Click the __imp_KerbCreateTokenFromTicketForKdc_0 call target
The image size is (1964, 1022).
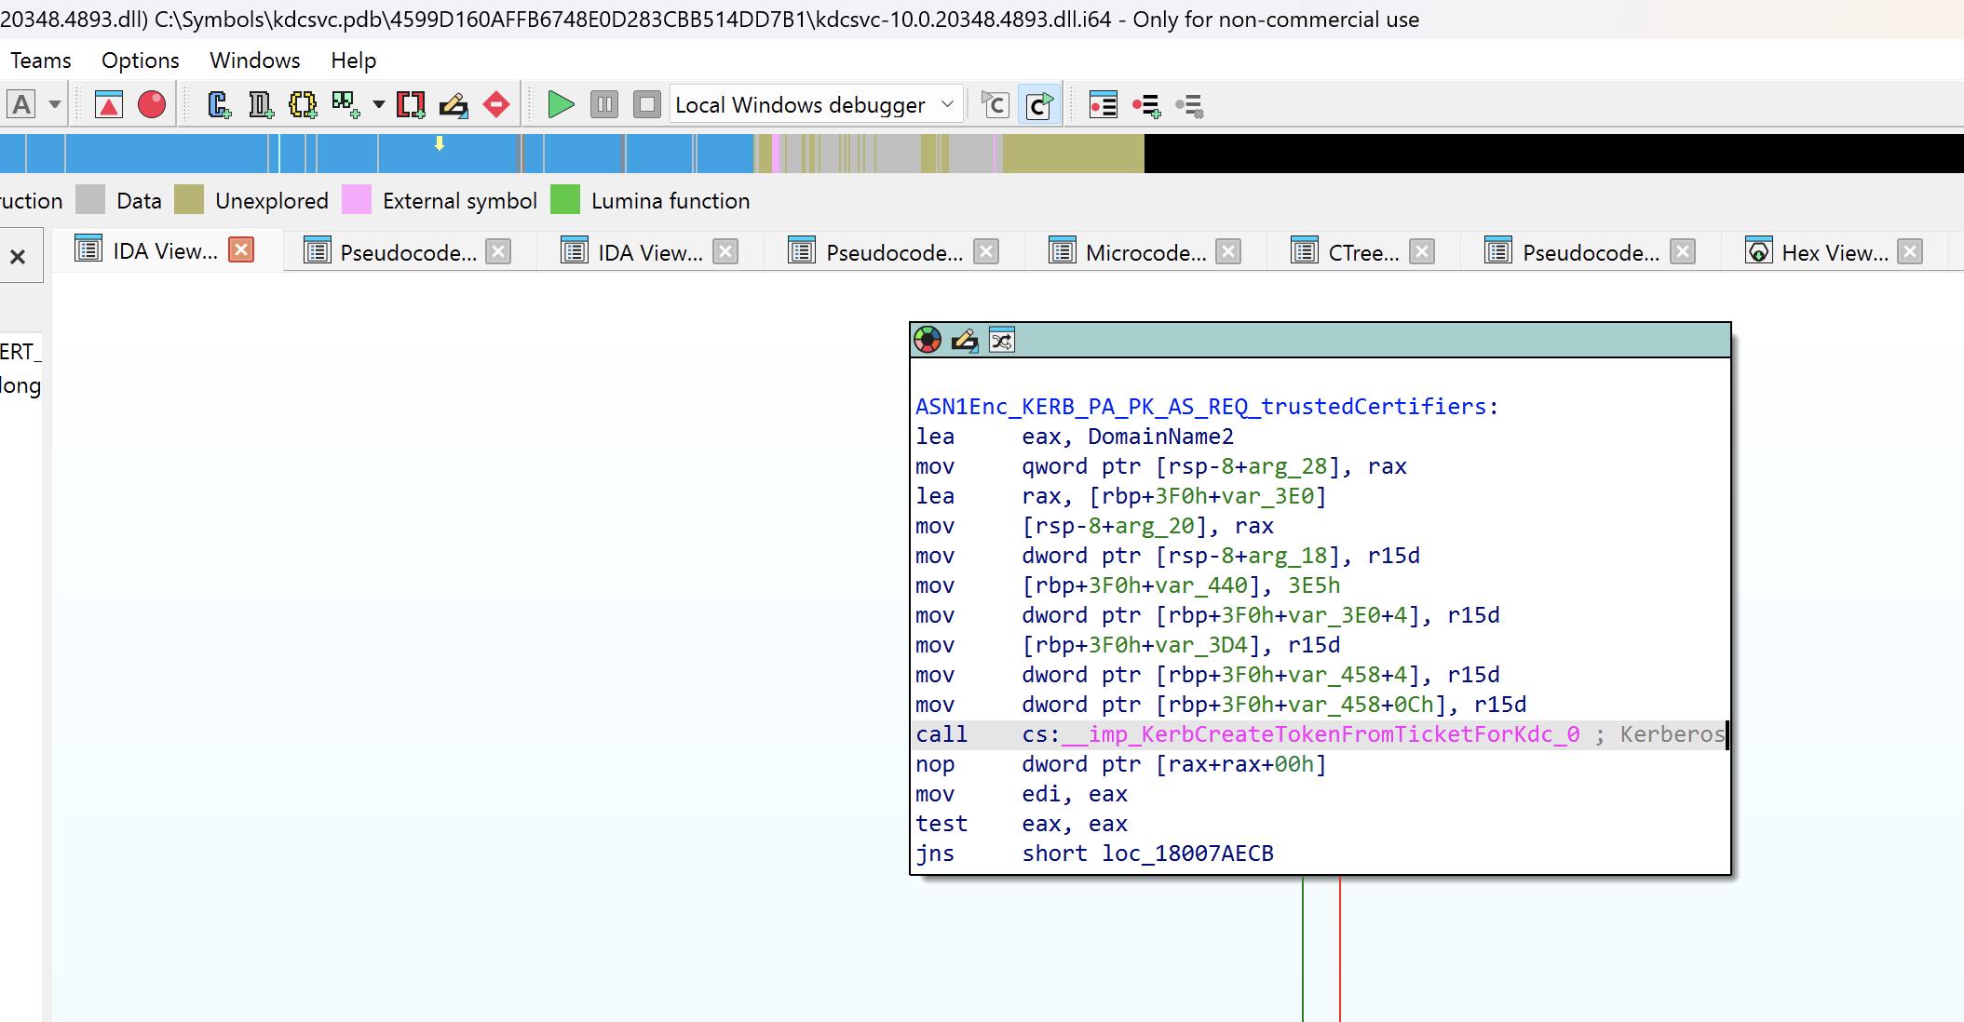click(1321, 734)
